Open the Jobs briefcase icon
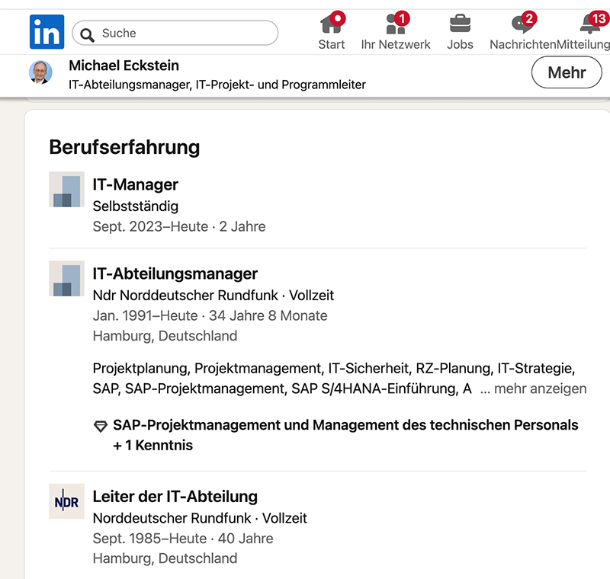610x579 pixels. [460, 24]
